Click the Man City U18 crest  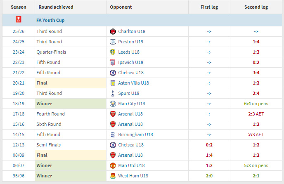pyautogui.click(x=113, y=104)
